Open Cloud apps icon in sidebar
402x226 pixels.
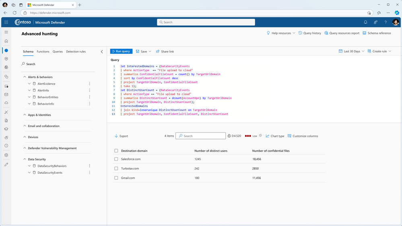click(6, 103)
